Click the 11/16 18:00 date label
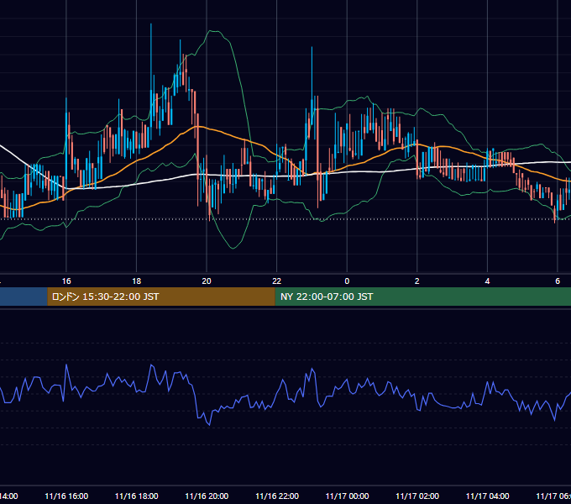The height and width of the screenshot is (504, 571). pyautogui.click(x=137, y=496)
